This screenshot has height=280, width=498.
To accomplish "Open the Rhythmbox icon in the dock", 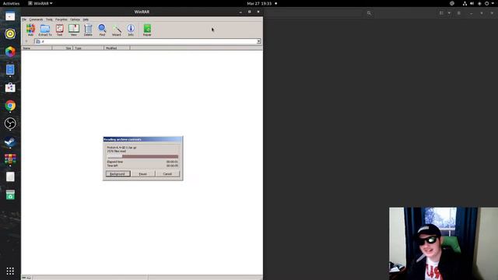I will [x=10, y=33].
